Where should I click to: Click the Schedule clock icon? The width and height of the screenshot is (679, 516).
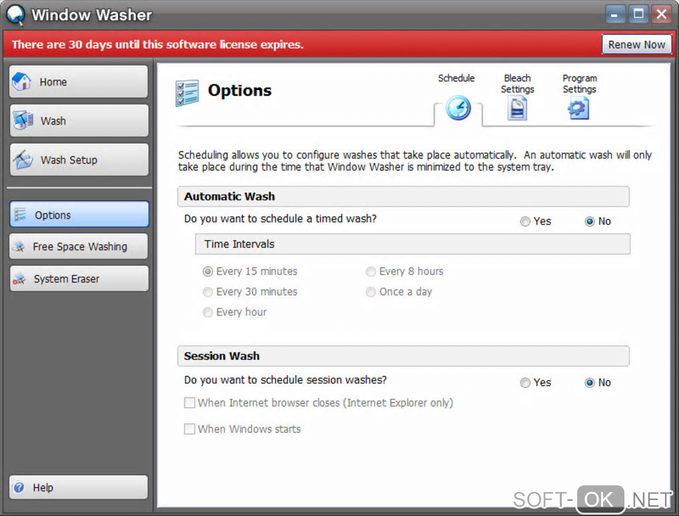click(458, 109)
